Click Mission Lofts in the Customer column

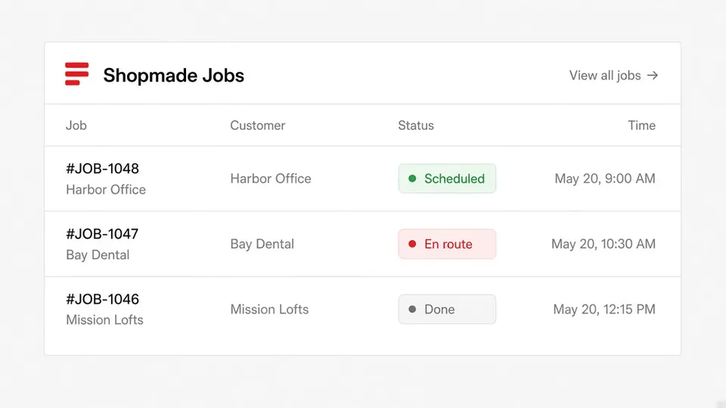269,309
